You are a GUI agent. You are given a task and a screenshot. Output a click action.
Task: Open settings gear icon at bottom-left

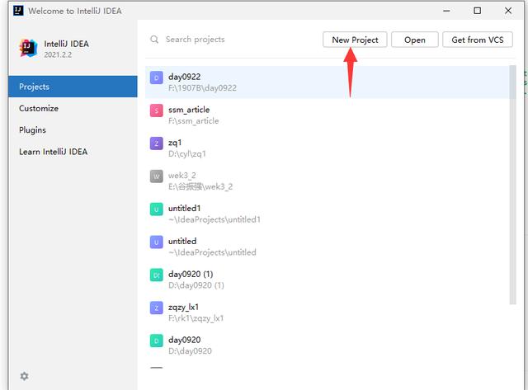[x=24, y=376]
